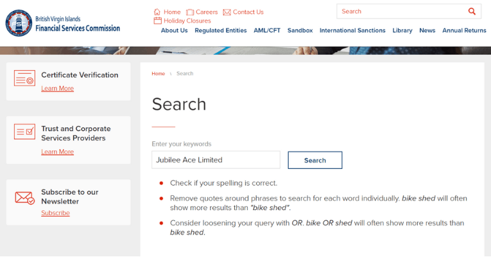Viewport: 491px width, 257px height.
Task: Click the Certificate Verification icon
Action: tap(24, 78)
